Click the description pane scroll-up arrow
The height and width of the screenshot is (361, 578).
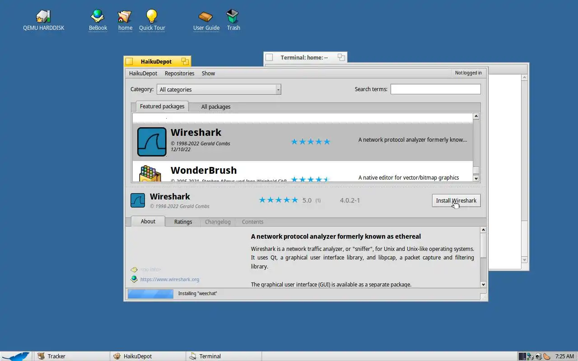click(483, 230)
